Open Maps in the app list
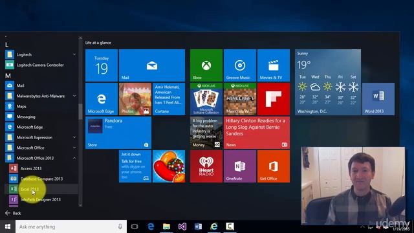 41,106
